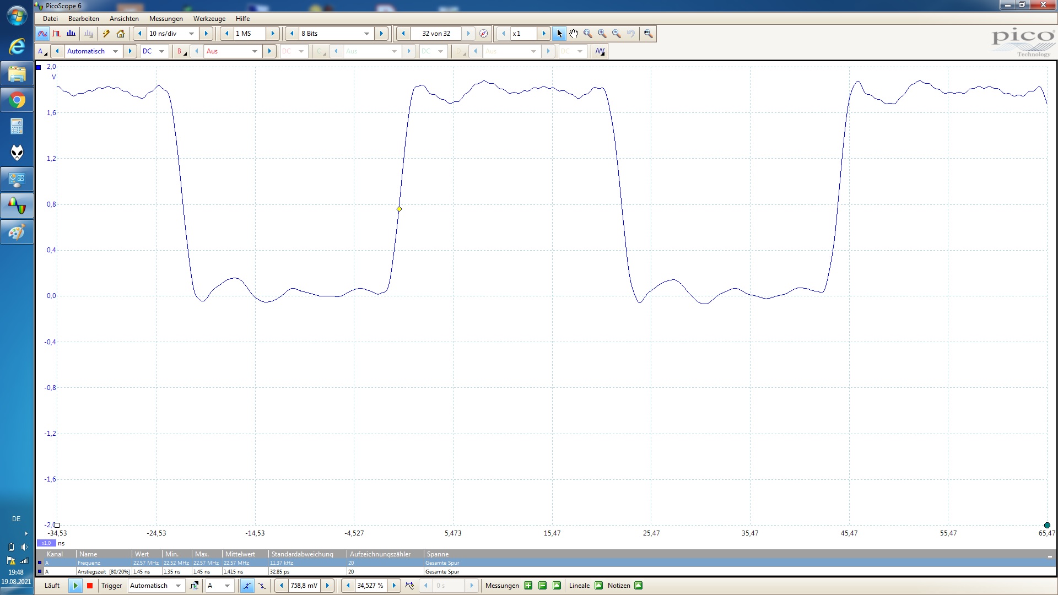Open zero post-trigger delay icon
Screen dimensions: 1058x595
coord(409,586)
